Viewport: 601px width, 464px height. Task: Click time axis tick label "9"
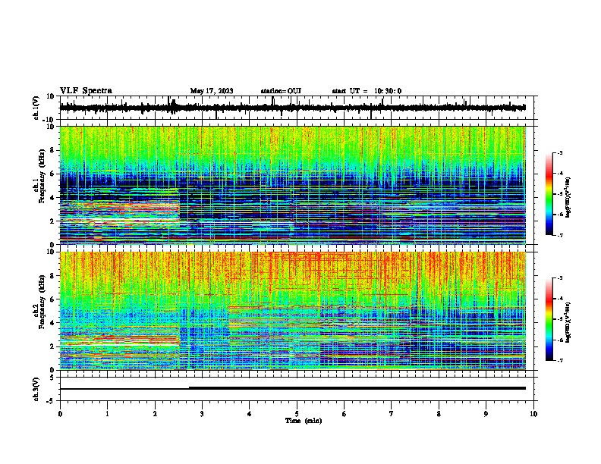pos(486,414)
